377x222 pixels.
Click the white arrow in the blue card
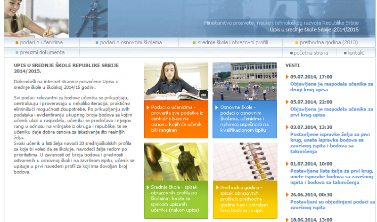pyautogui.click(x=217, y=108)
